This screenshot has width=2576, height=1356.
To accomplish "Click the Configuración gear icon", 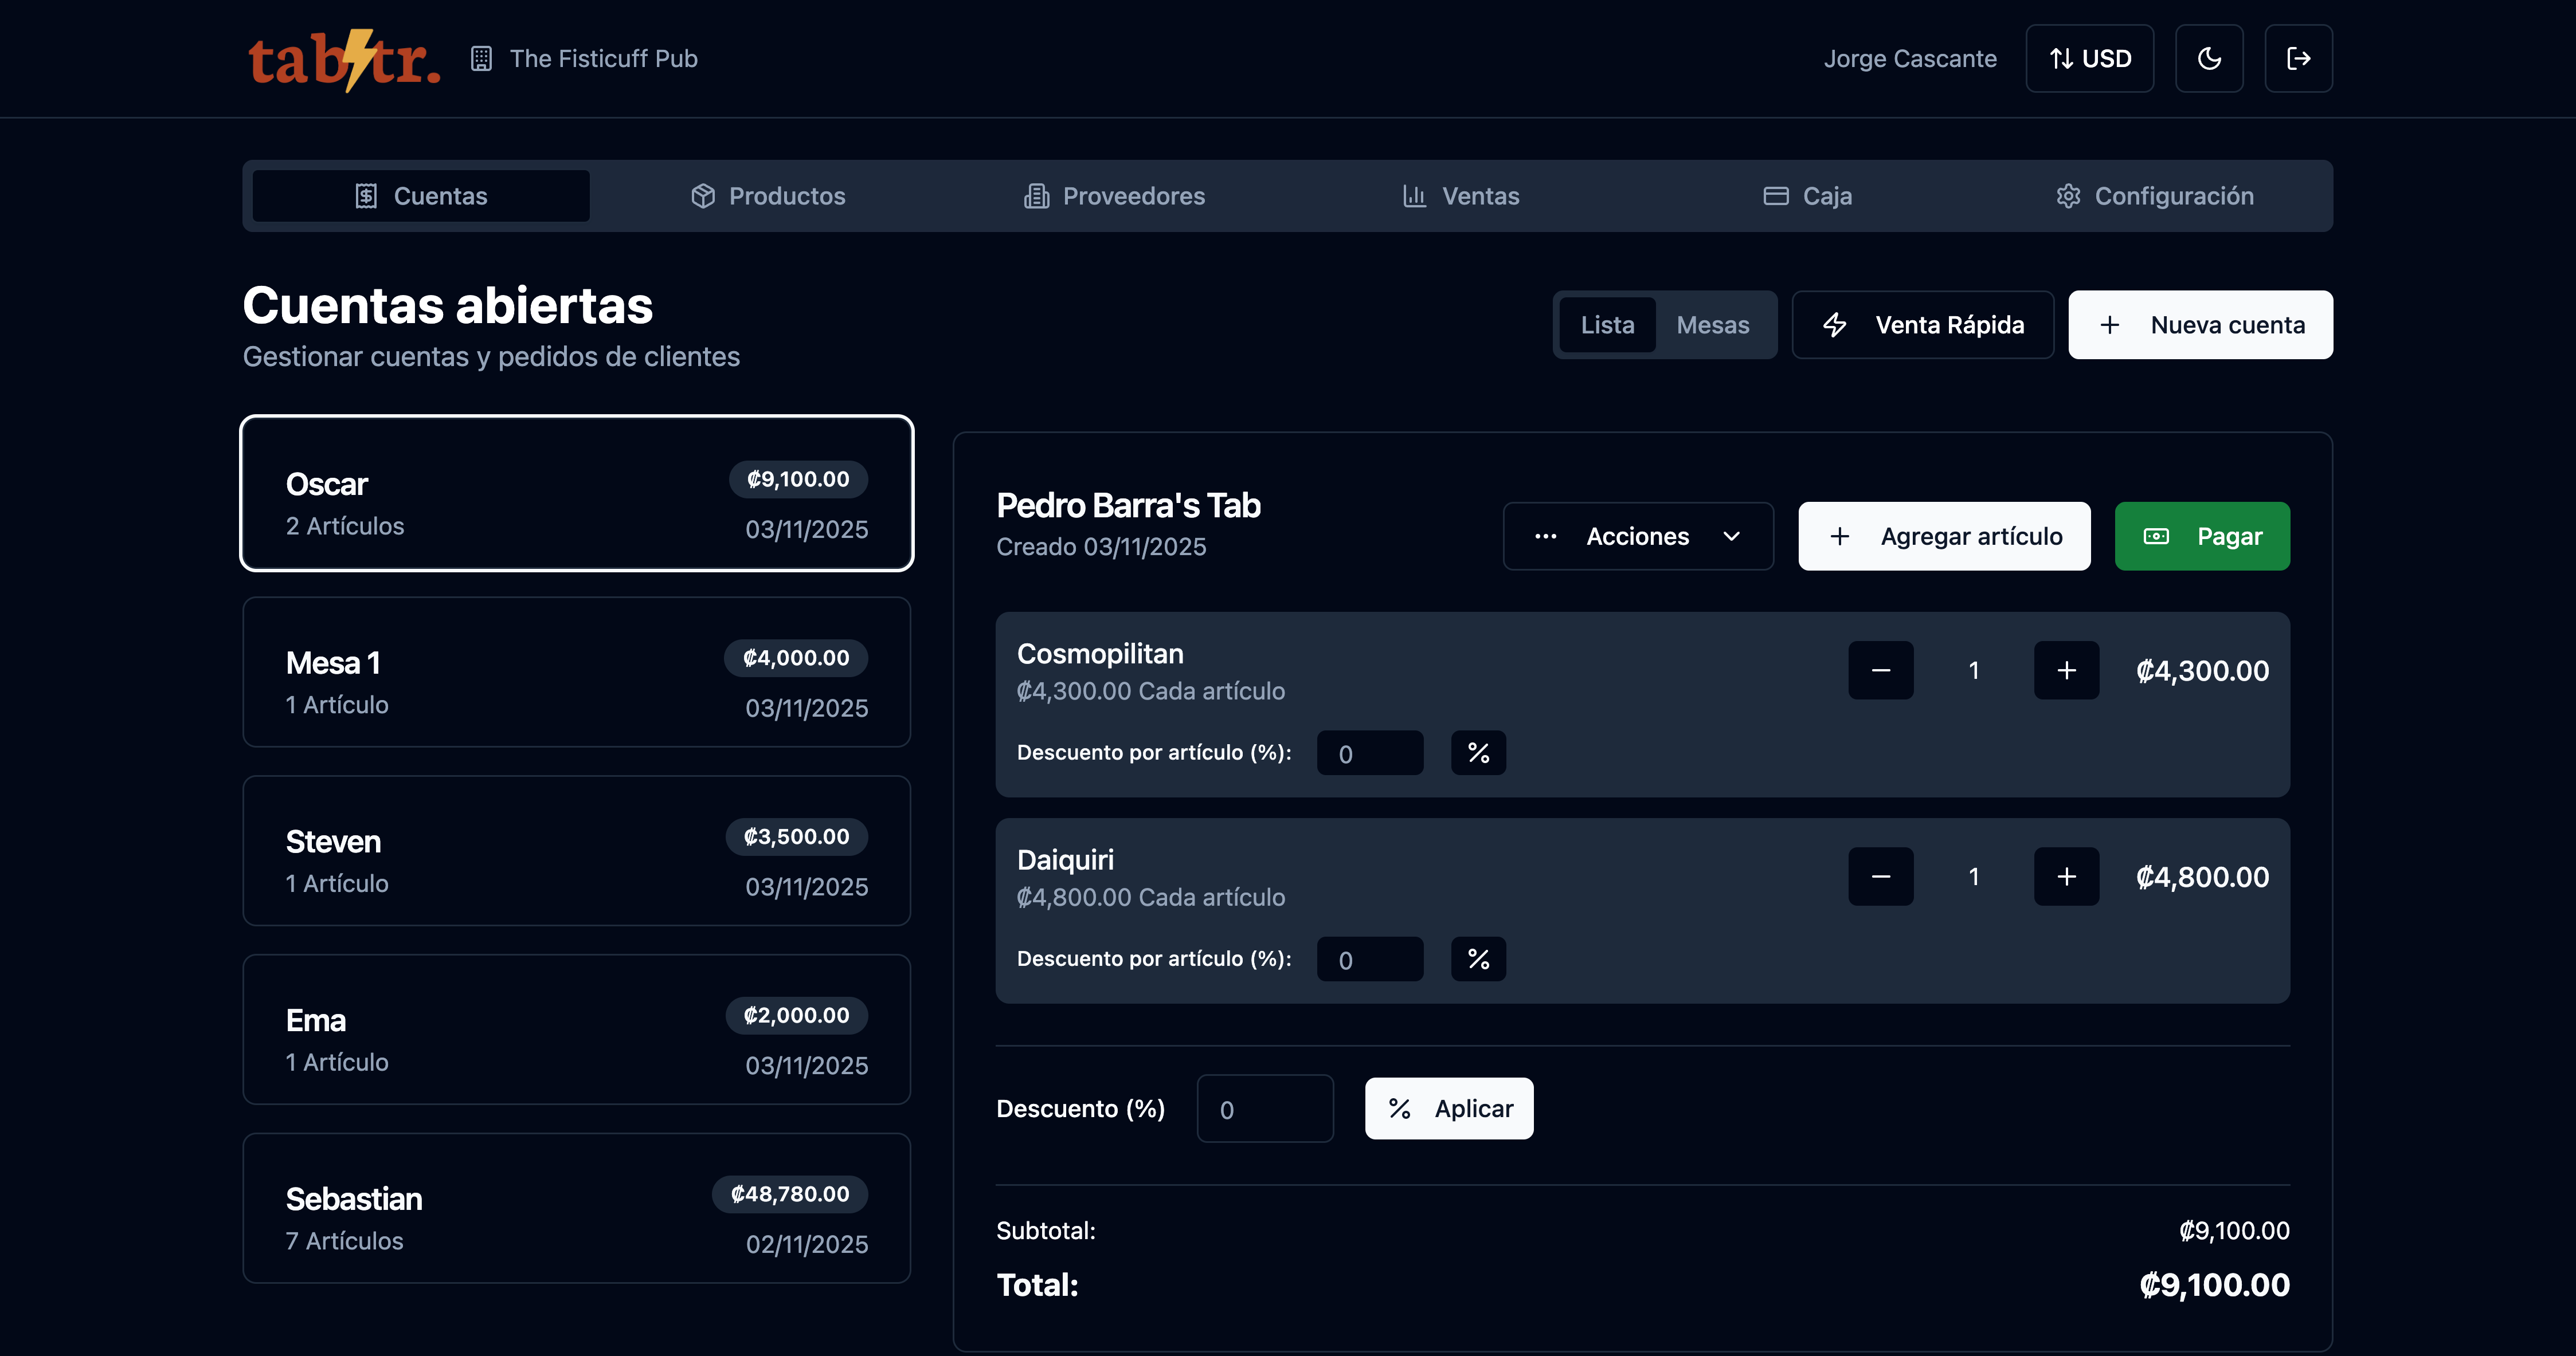I will [x=2068, y=196].
